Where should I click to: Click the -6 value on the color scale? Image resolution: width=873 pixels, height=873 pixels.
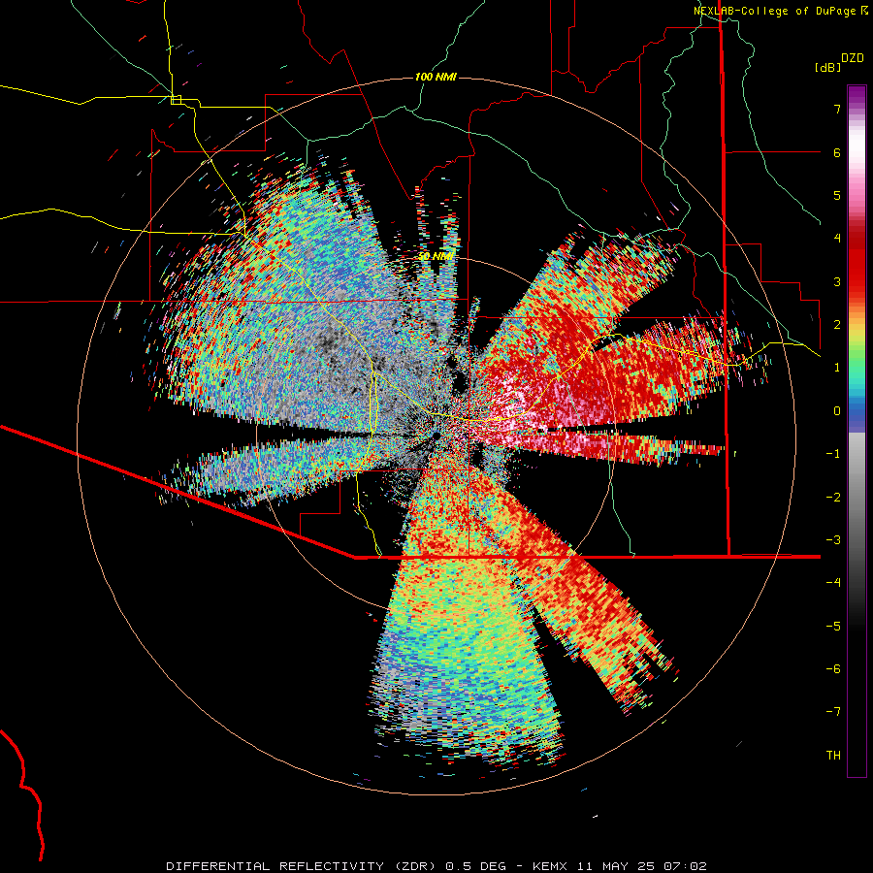(833, 669)
